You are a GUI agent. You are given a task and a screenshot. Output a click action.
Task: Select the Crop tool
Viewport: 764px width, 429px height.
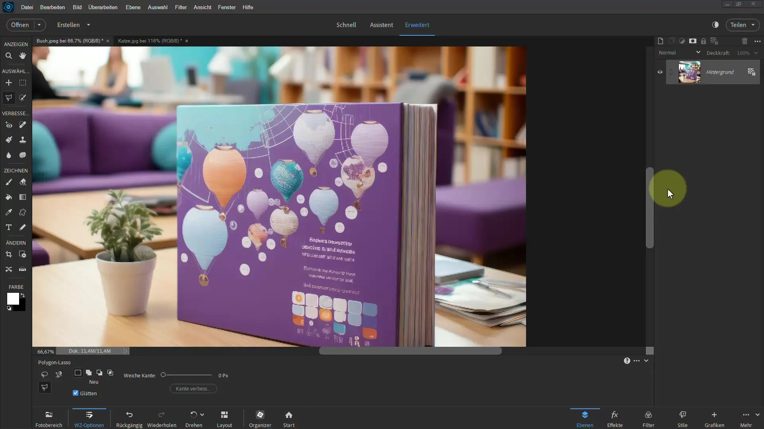tap(8, 254)
